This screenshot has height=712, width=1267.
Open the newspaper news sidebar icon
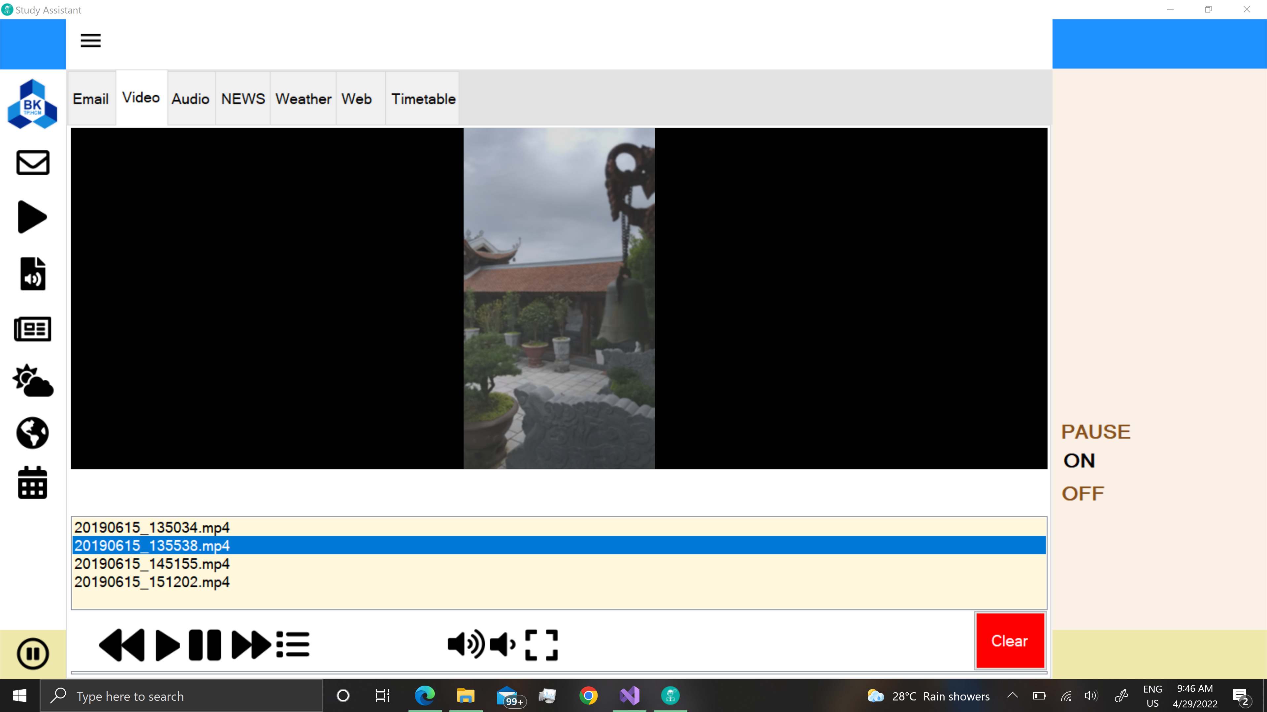click(32, 329)
